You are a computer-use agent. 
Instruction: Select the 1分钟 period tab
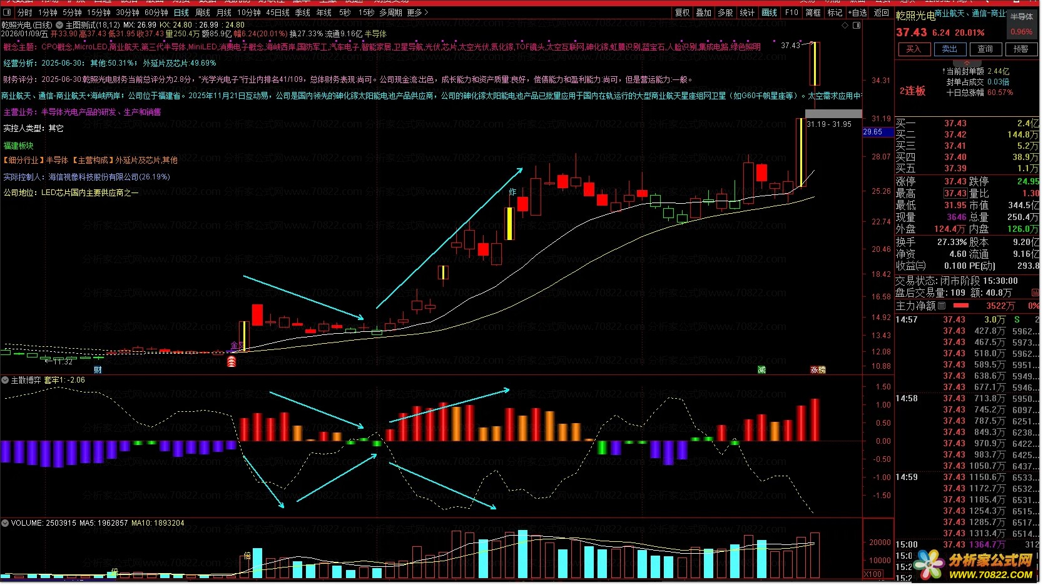[x=48, y=12]
